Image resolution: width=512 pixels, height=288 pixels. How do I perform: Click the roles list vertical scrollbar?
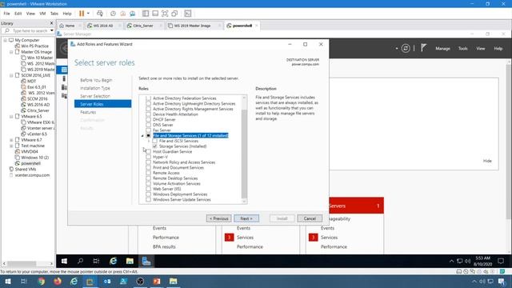point(244,154)
